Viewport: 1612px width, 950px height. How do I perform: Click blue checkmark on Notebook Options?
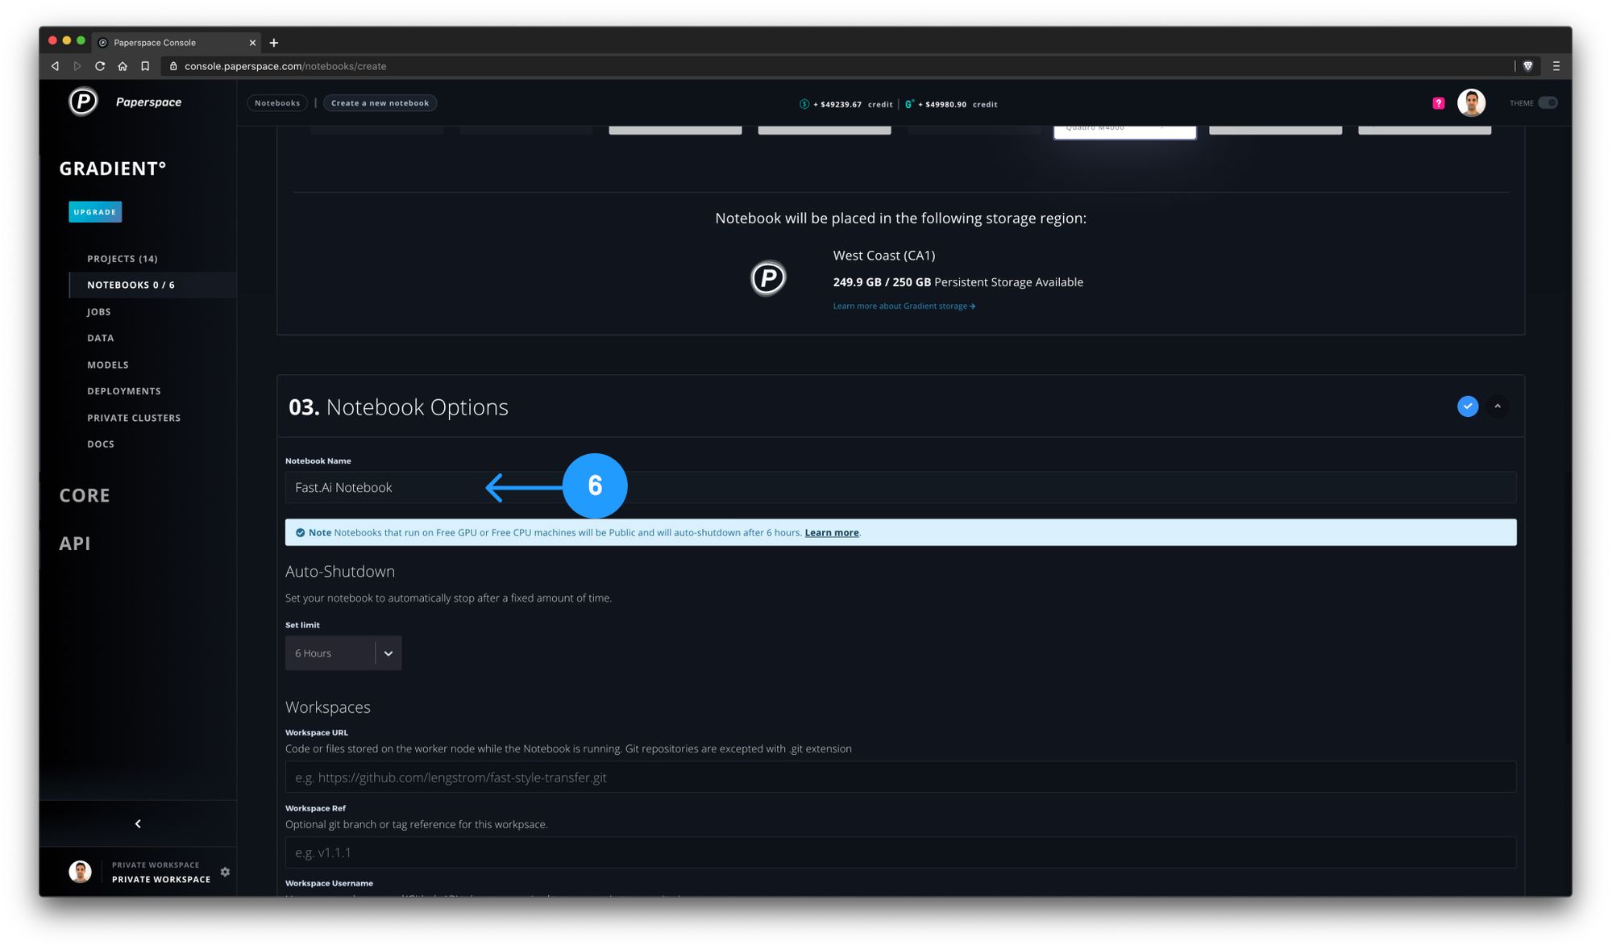(x=1467, y=406)
